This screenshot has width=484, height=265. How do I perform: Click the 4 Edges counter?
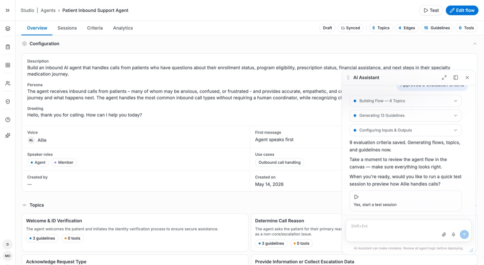(x=407, y=28)
